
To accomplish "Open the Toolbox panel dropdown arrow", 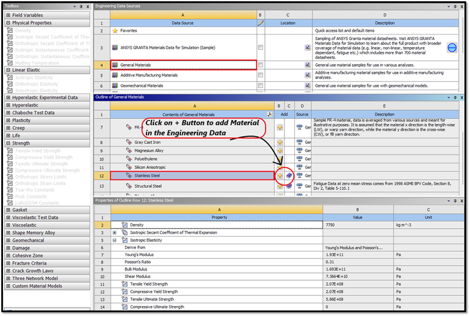I will click(75, 6).
